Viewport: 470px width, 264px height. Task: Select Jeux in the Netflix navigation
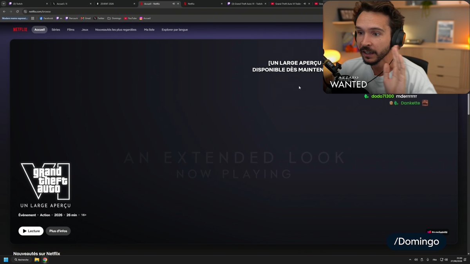pyautogui.click(x=85, y=30)
